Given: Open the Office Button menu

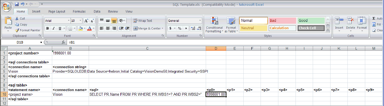Looking at the screenshot, I should click(x=6, y=6).
